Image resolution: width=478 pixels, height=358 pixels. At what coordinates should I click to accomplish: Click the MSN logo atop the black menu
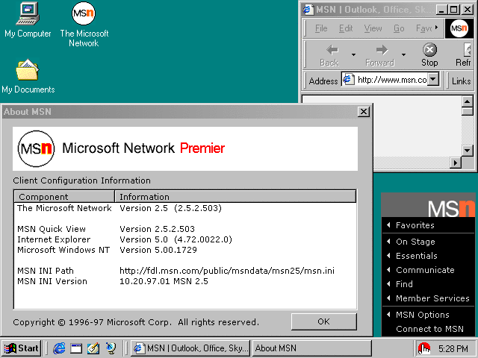(451, 208)
